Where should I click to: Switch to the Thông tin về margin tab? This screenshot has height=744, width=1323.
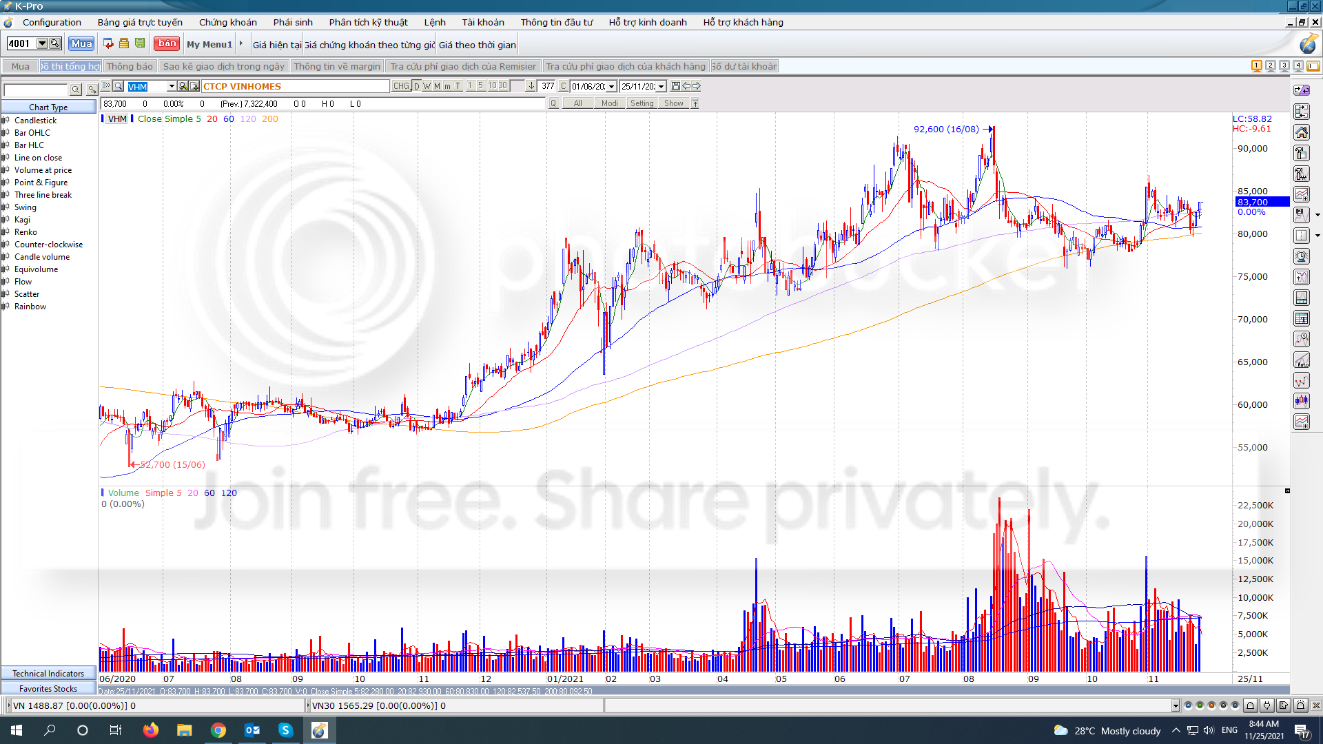(337, 66)
